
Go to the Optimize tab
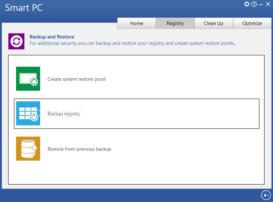click(252, 23)
